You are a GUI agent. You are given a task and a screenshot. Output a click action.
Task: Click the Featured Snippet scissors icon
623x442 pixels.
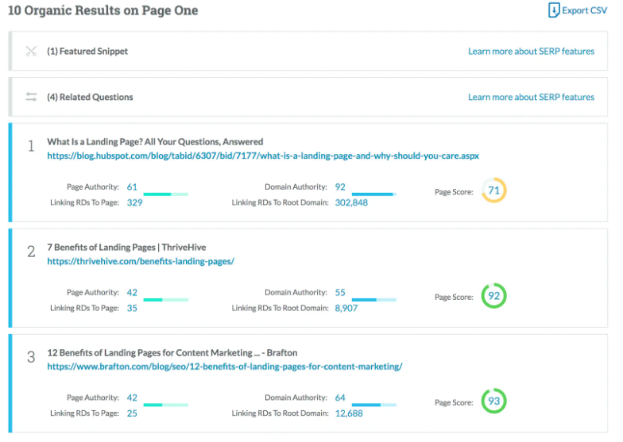pos(31,52)
